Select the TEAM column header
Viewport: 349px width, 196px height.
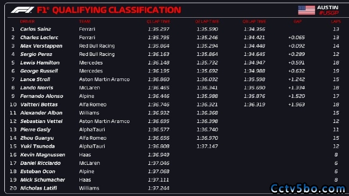85,21
